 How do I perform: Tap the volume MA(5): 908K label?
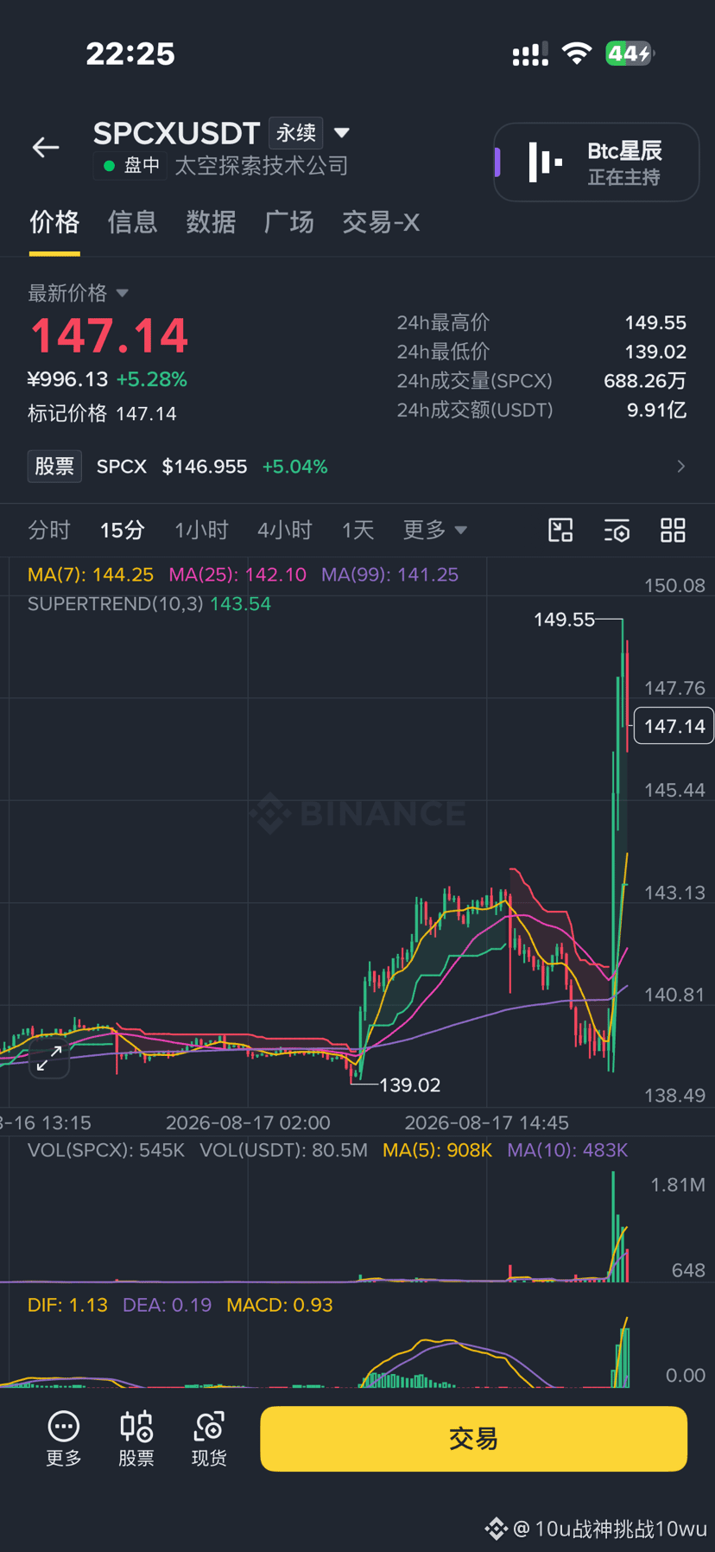pyautogui.click(x=437, y=1150)
